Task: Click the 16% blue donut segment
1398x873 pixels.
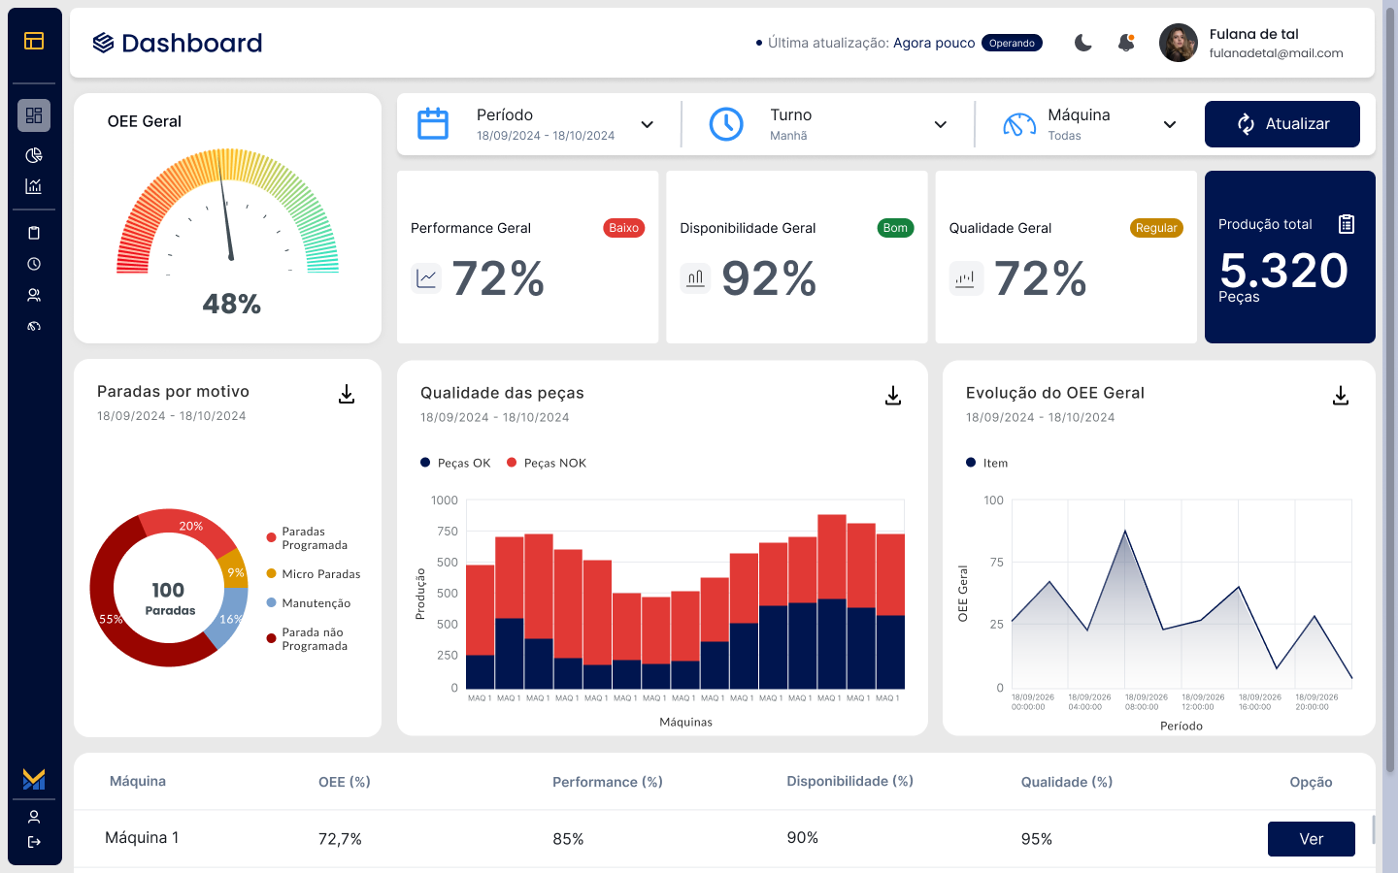Action: pos(230,618)
